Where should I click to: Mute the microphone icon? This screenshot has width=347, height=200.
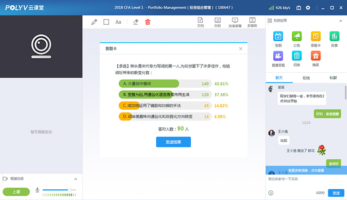pos(37,190)
